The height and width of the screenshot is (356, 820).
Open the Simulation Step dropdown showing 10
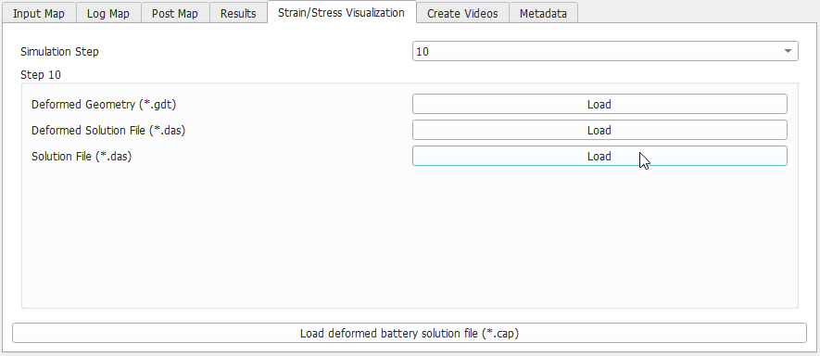[x=605, y=51]
